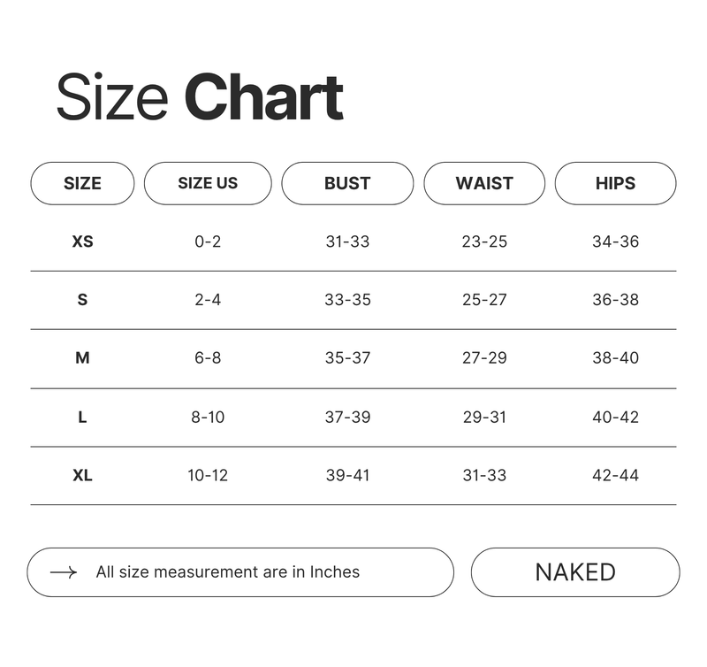Choose the L size row label
707x667 pixels.
pos(82,417)
